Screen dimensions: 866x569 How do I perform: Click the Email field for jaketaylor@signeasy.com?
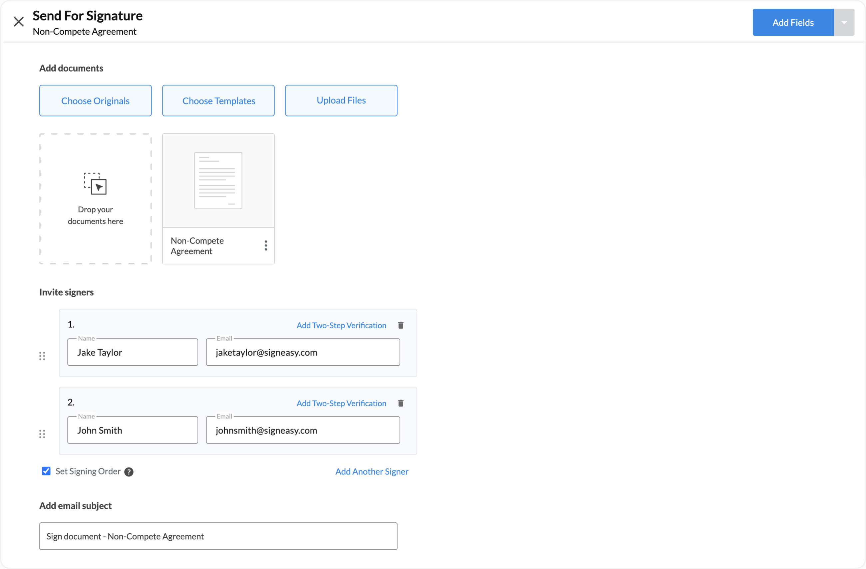pyautogui.click(x=302, y=352)
